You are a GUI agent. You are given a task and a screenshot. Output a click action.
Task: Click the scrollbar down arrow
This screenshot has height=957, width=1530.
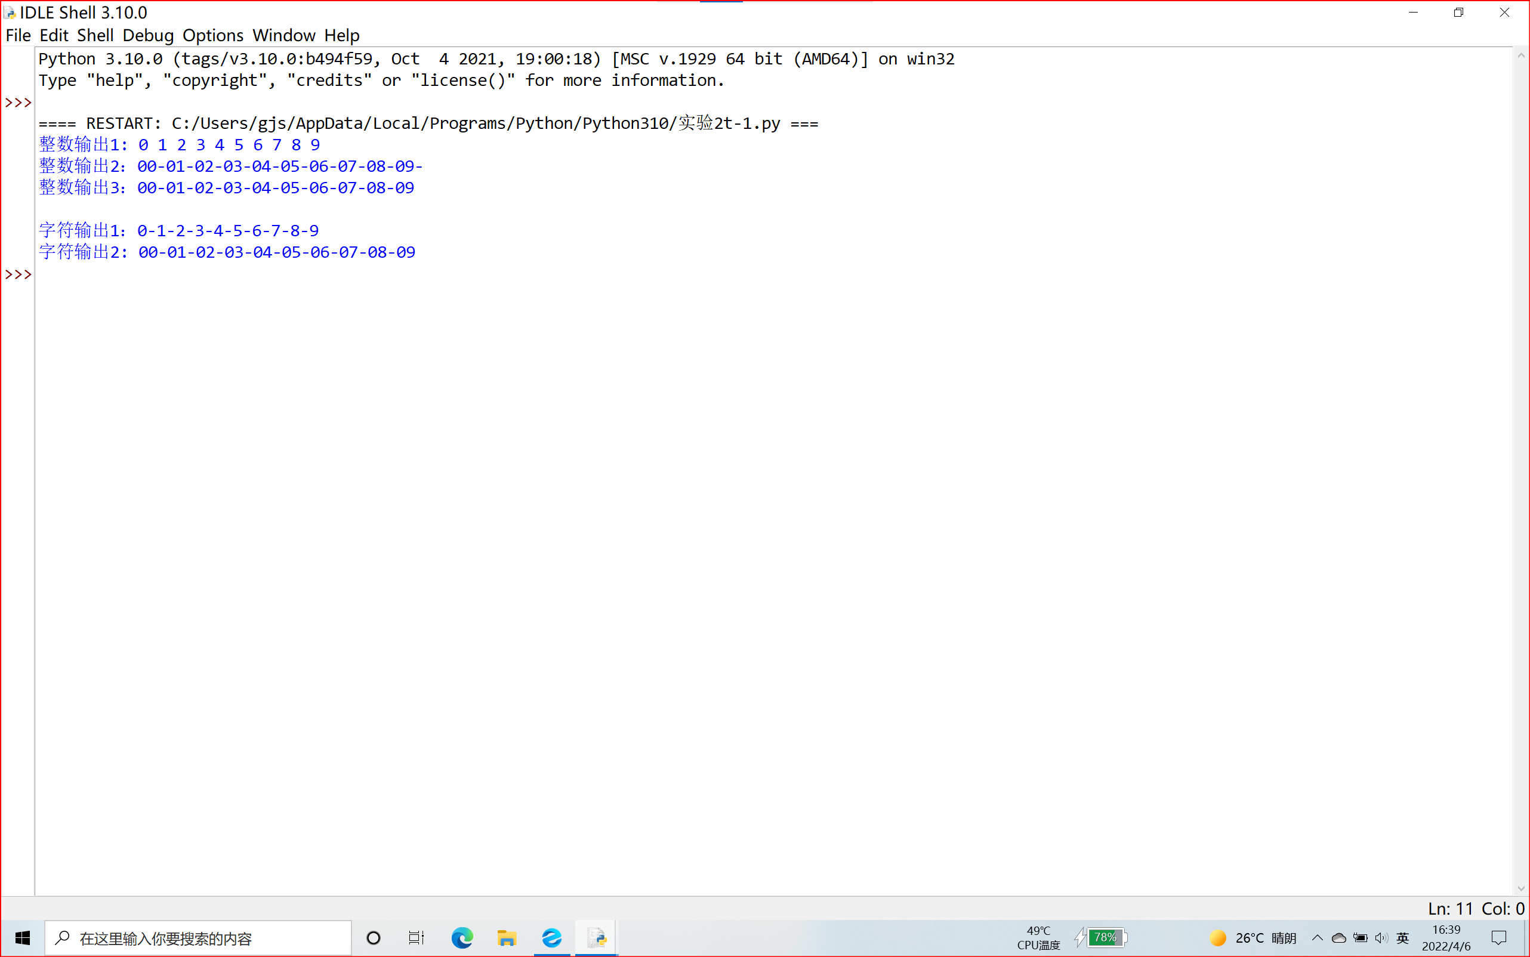[x=1520, y=888]
